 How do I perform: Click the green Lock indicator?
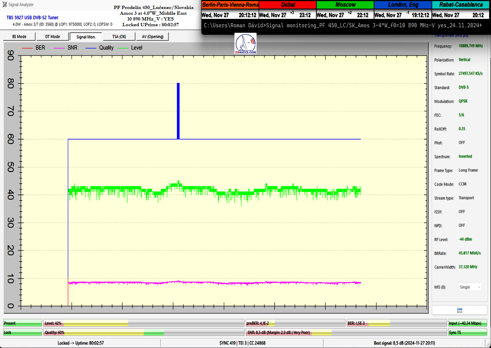[23, 332]
